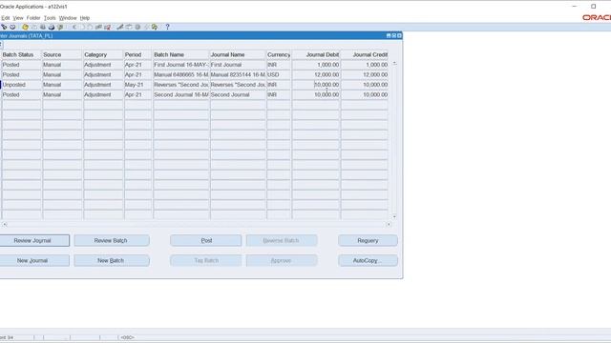Click the horizontal scrollbar left arrow
The width and height of the screenshot is (611, 343).
[5, 225]
